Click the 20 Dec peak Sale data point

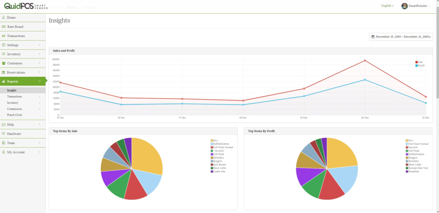tap(365, 60)
